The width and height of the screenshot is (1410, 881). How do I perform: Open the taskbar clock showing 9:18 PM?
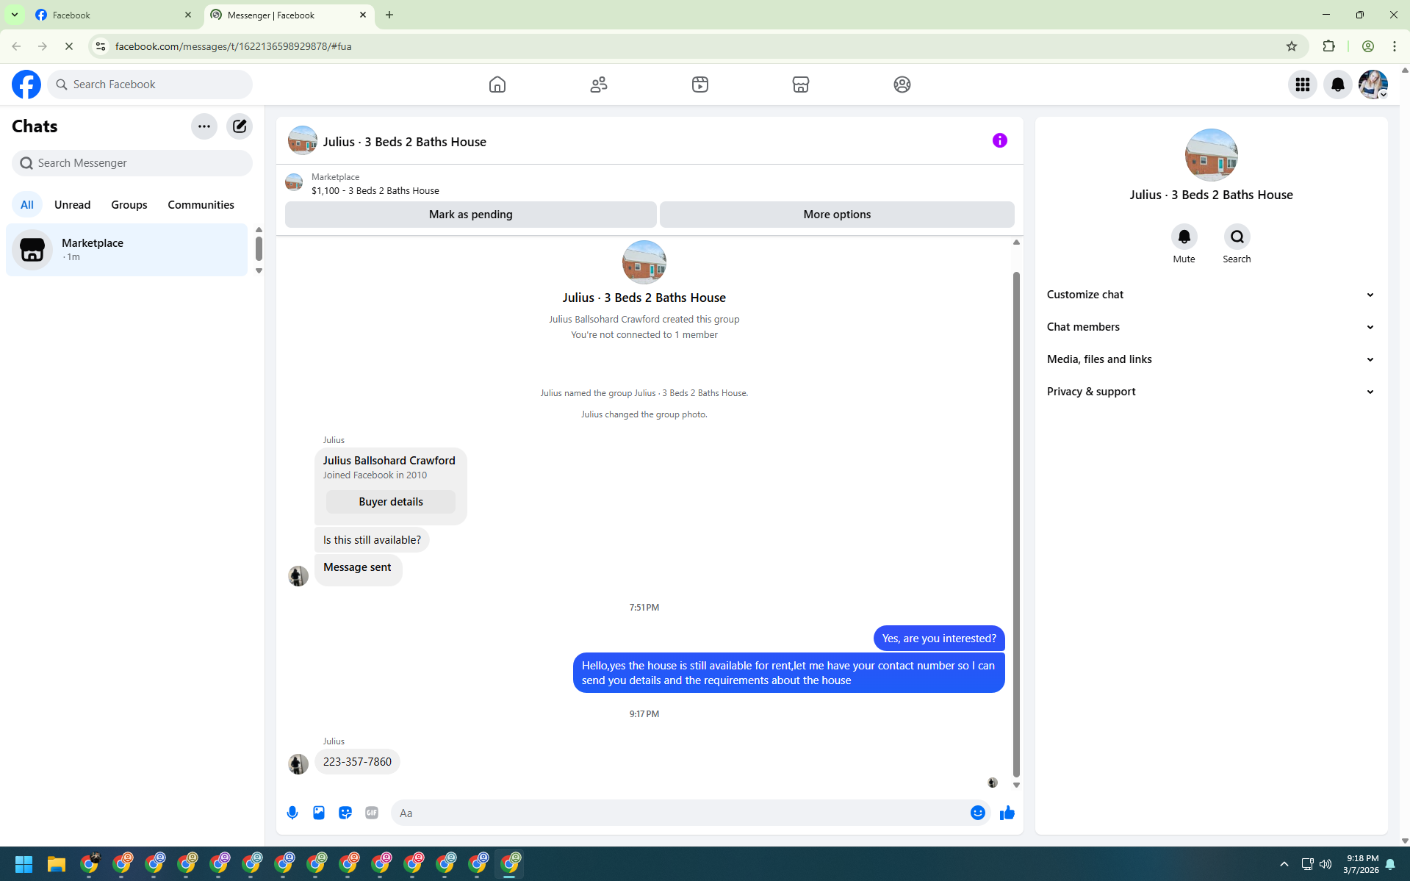(1361, 864)
